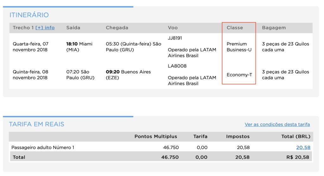Screen dimensions: 324x176
Task: Click the Economy-T class cell
Action: click(x=239, y=75)
